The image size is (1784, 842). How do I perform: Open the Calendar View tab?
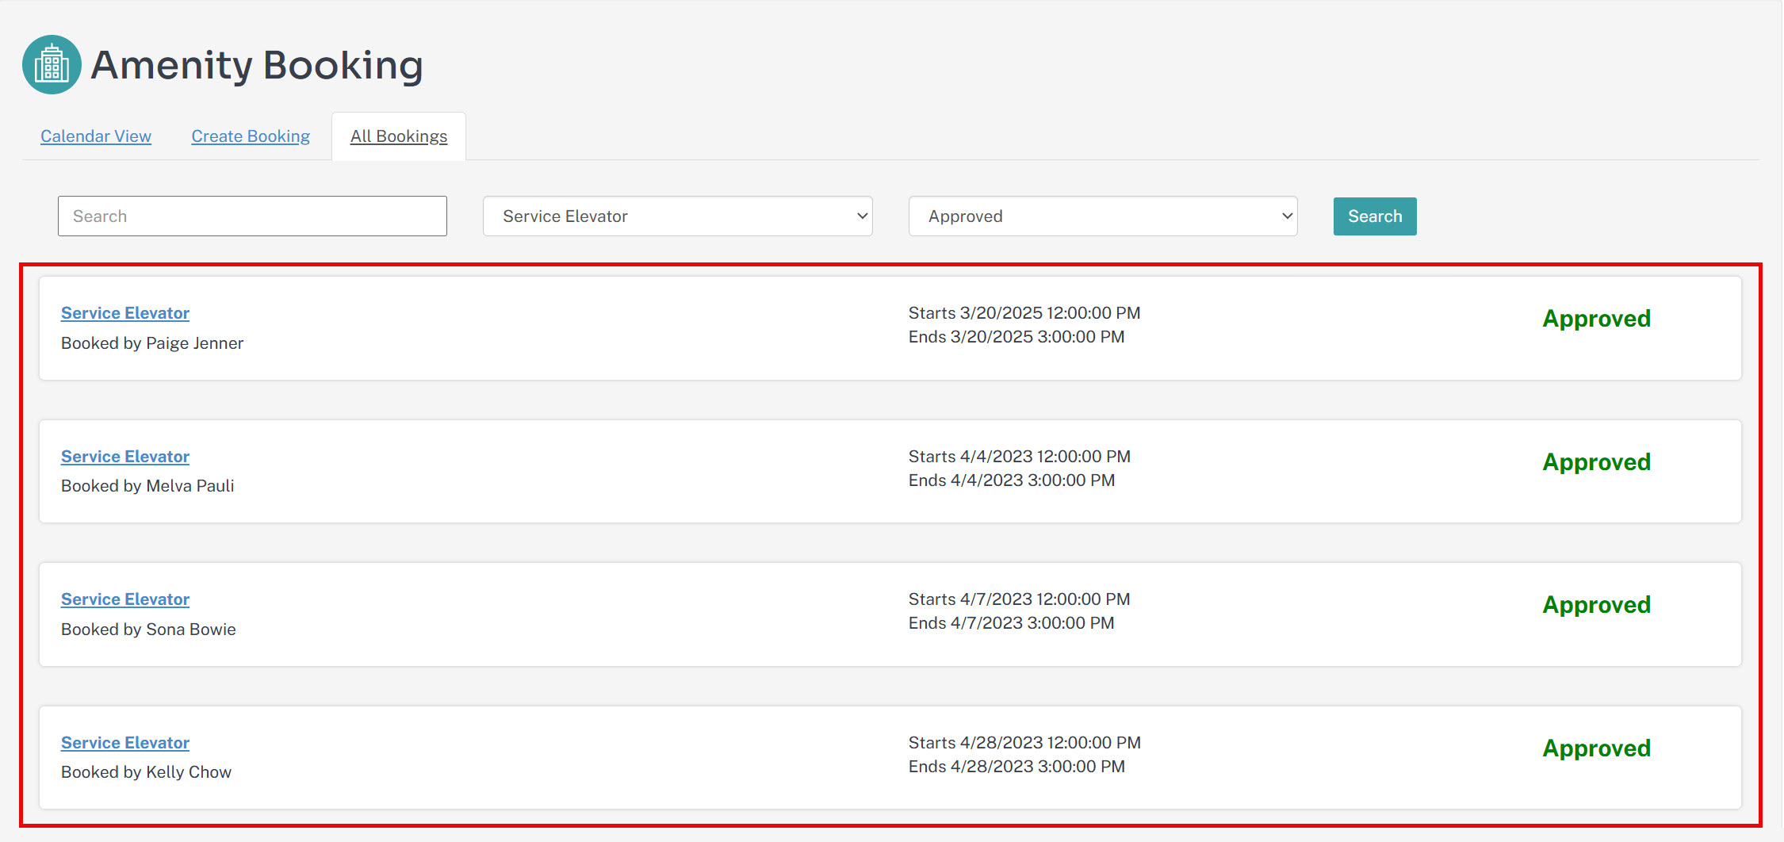point(96,136)
